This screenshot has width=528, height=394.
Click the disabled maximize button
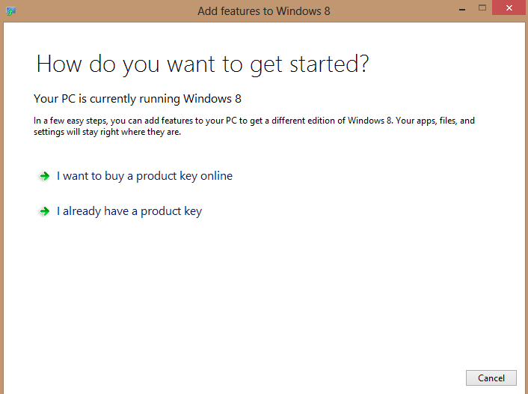point(482,8)
